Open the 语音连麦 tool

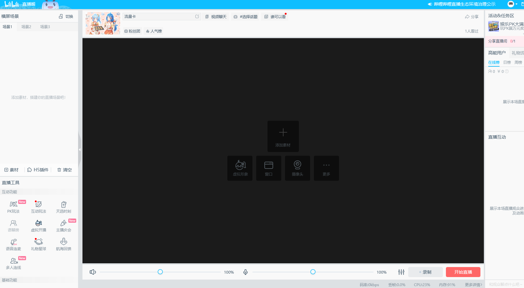tap(13, 245)
